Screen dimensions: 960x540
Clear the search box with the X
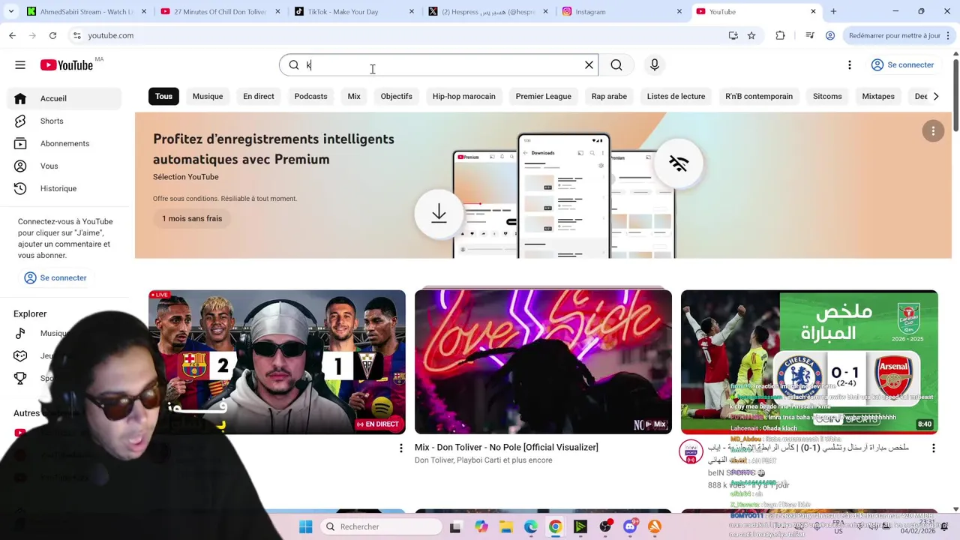pos(589,65)
